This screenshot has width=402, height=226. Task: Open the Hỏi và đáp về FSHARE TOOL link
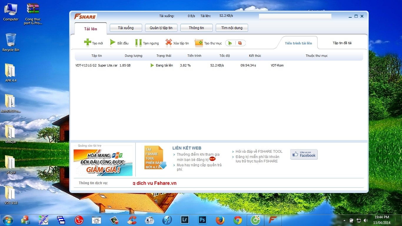pyautogui.click(x=259, y=152)
